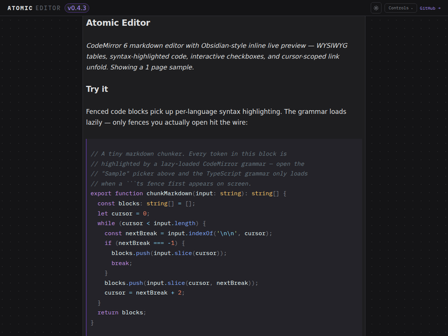Click the italic CodeMirror 6 description paragraph
Viewport: 448px width, 336px height.
[217, 57]
